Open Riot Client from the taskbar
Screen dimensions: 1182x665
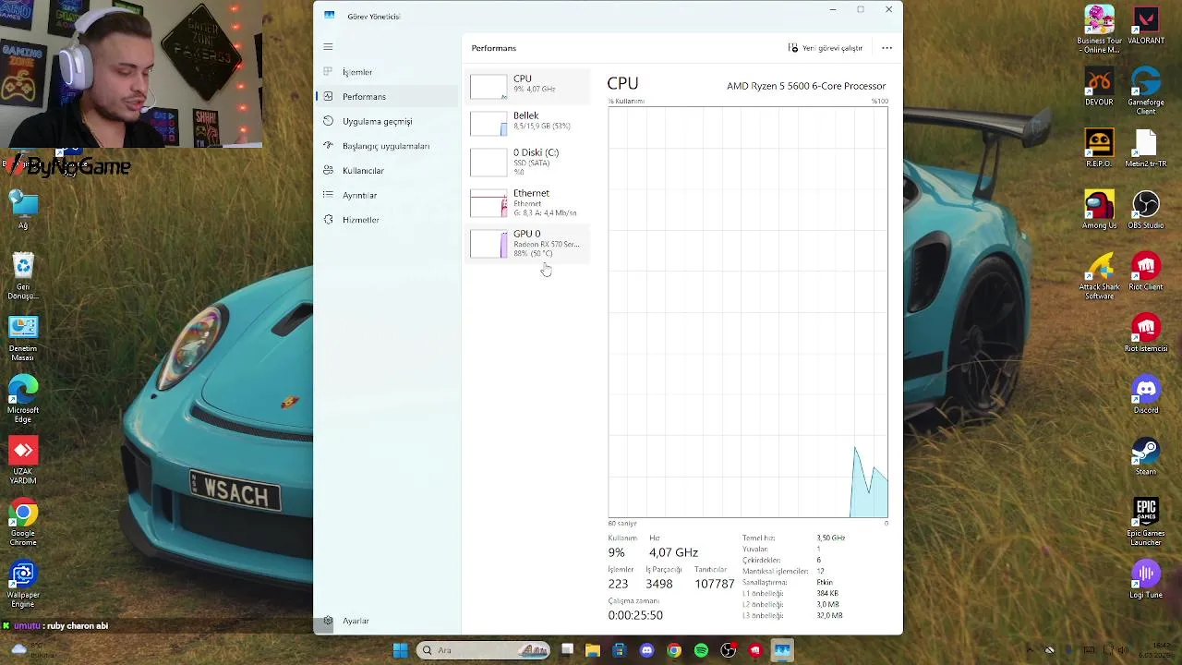pos(754,650)
